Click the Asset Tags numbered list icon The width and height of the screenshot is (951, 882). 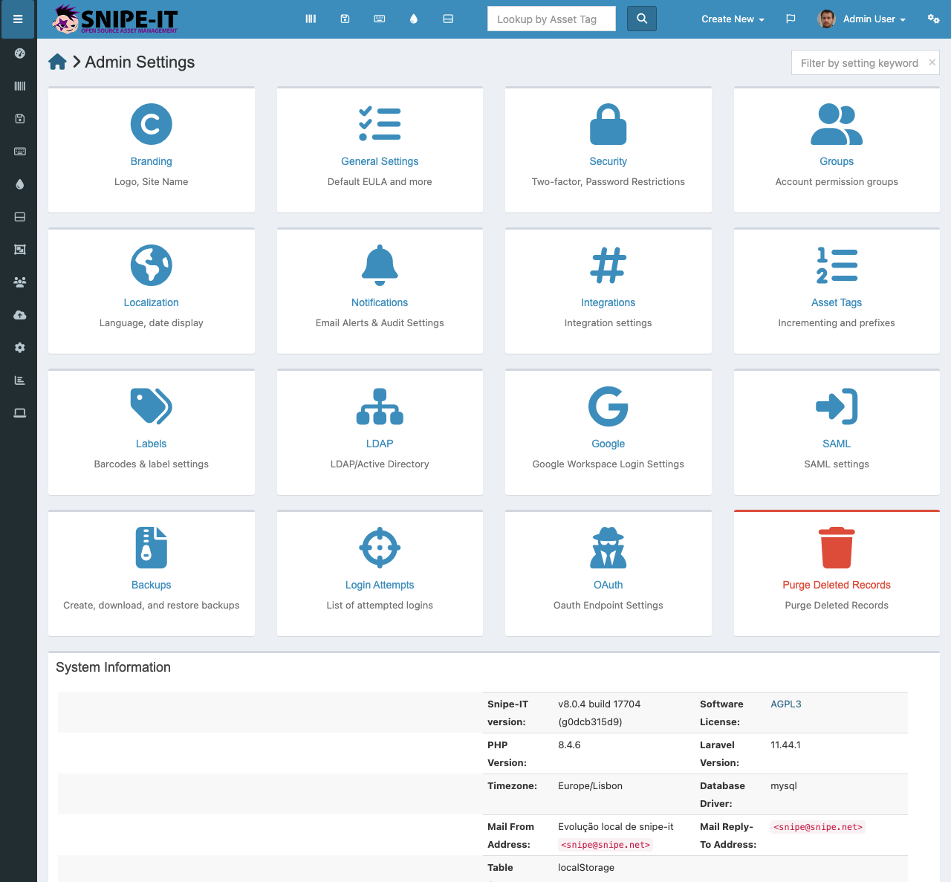[x=837, y=265]
